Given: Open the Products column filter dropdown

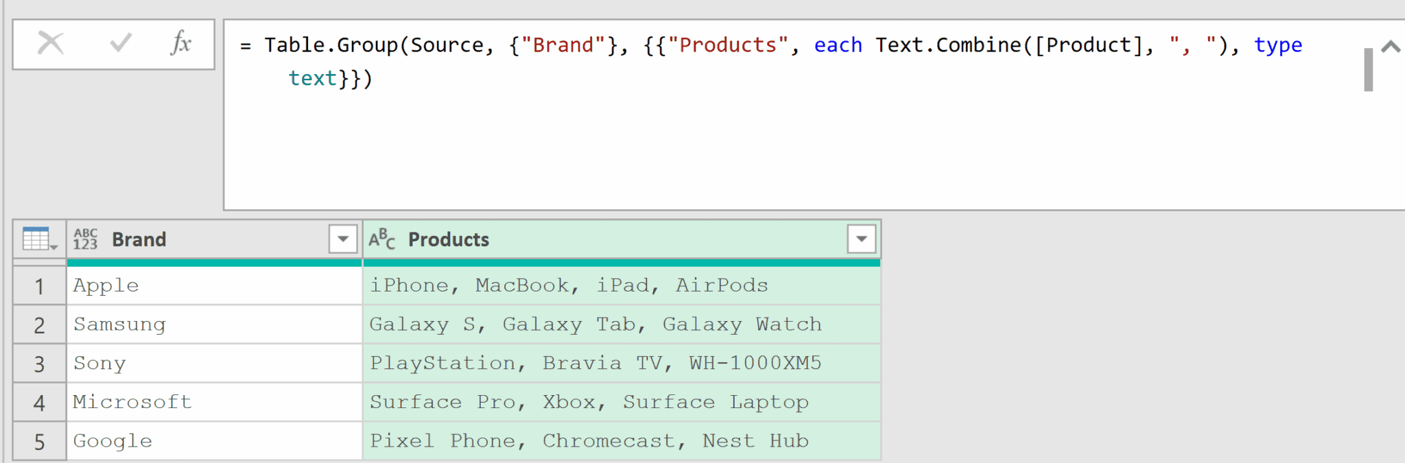Looking at the screenshot, I should pyautogui.click(x=862, y=239).
